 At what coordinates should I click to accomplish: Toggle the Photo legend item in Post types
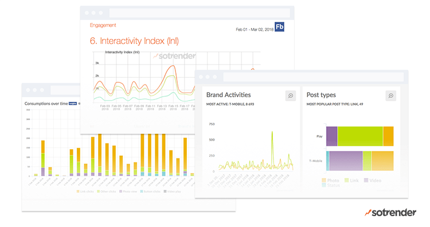(x=330, y=181)
